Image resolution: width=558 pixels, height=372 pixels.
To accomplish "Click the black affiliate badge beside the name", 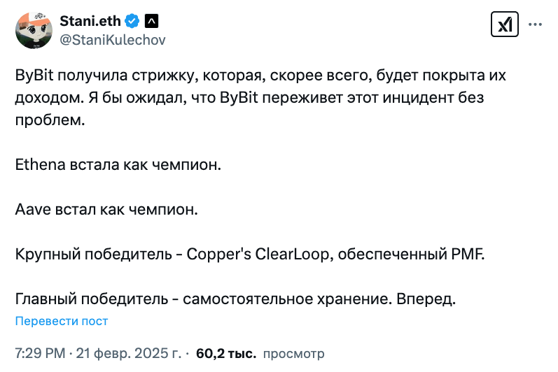I will tap(151, 21).
